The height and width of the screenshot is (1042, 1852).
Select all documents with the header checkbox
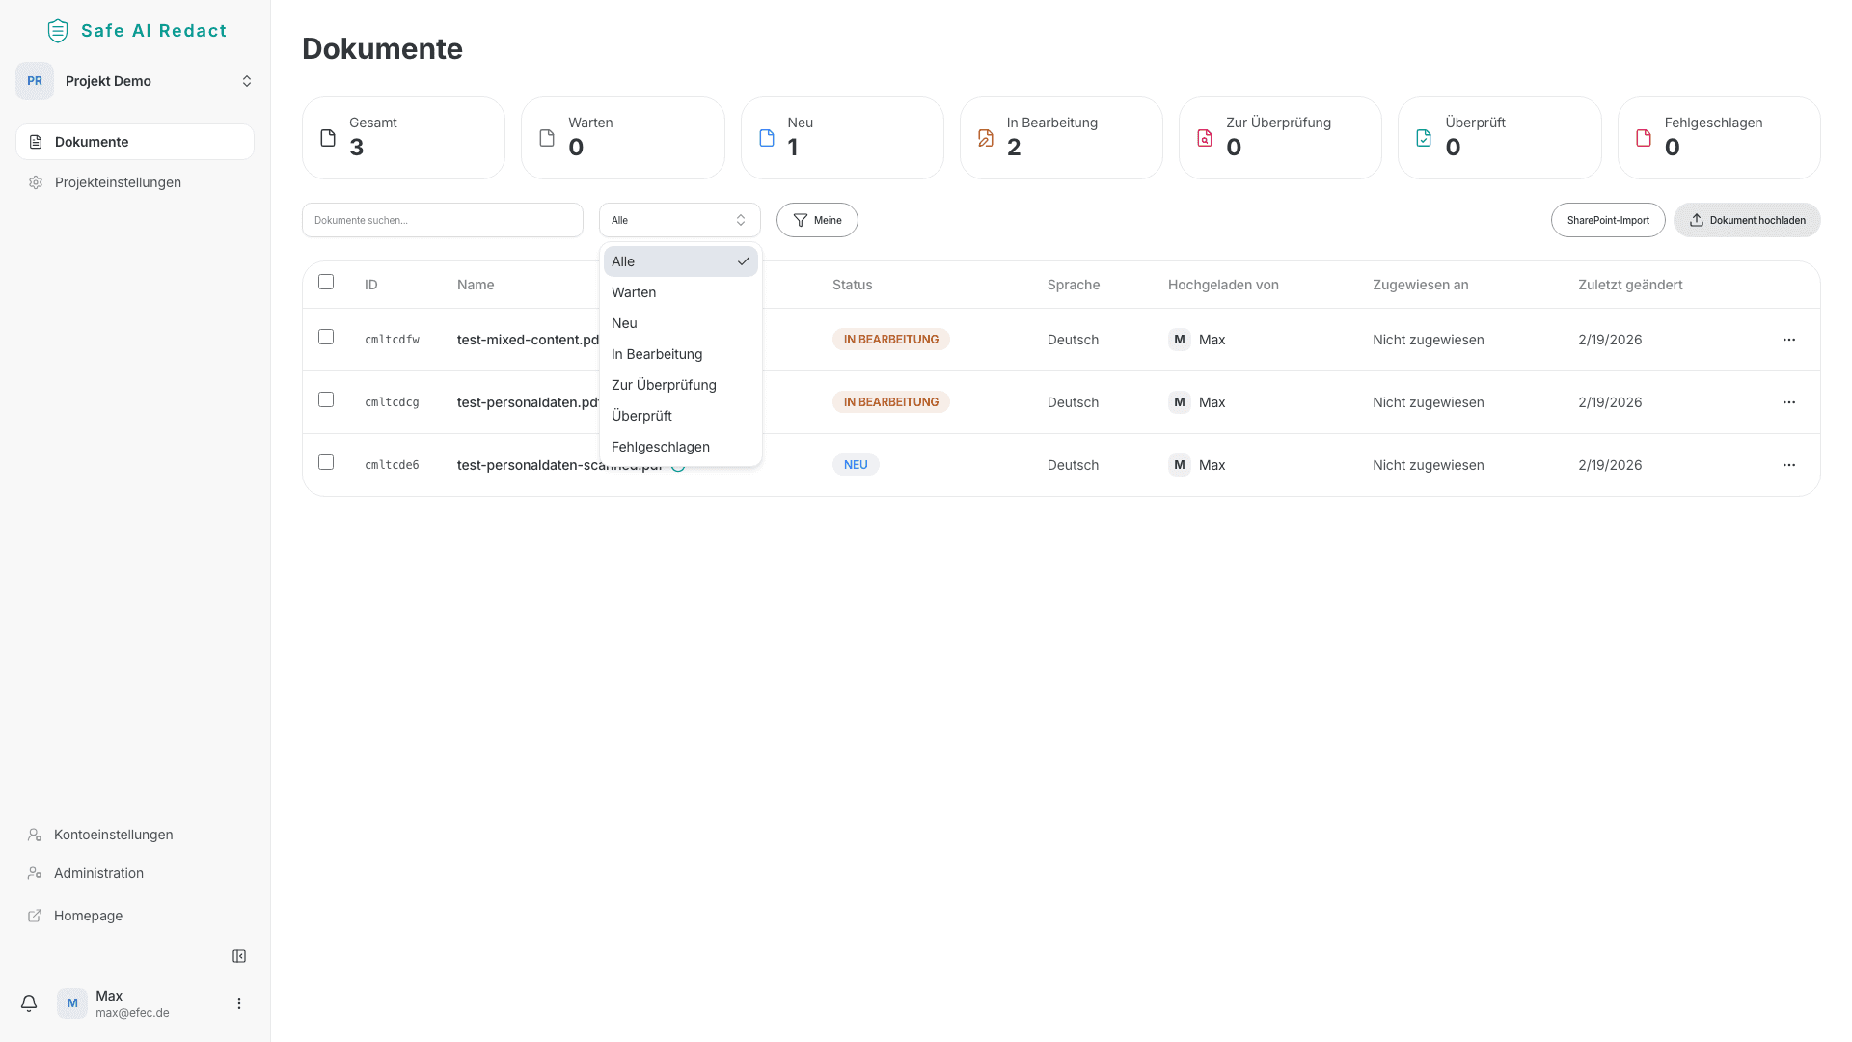pos(326,282)
